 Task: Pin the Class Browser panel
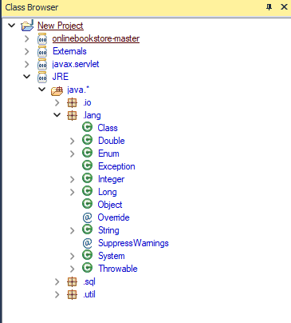pos(269,7)
